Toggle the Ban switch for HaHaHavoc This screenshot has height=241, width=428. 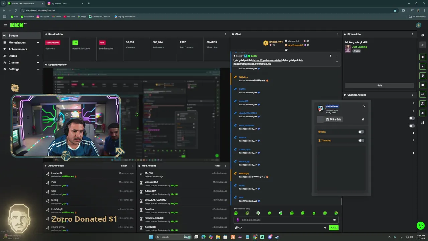pos(361,132)
